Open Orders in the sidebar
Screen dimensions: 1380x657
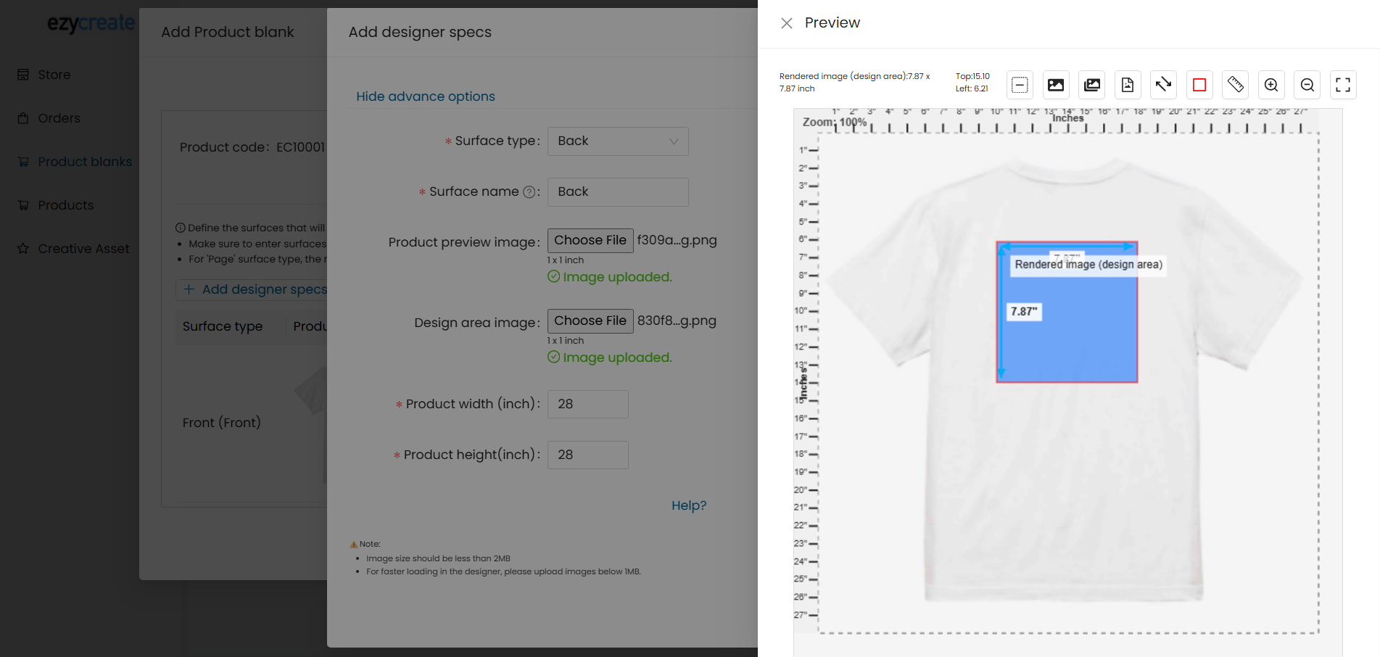tap(59, 118)
